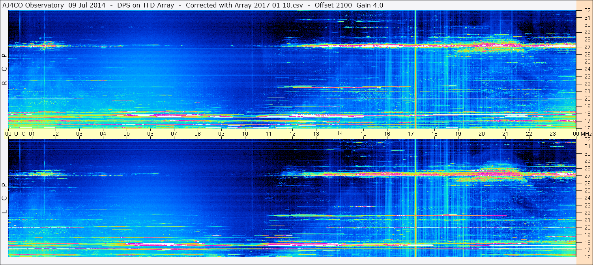Click the 21 hour tick on time axis
Viewport: 593px width, 265px height.
point(505,134)
